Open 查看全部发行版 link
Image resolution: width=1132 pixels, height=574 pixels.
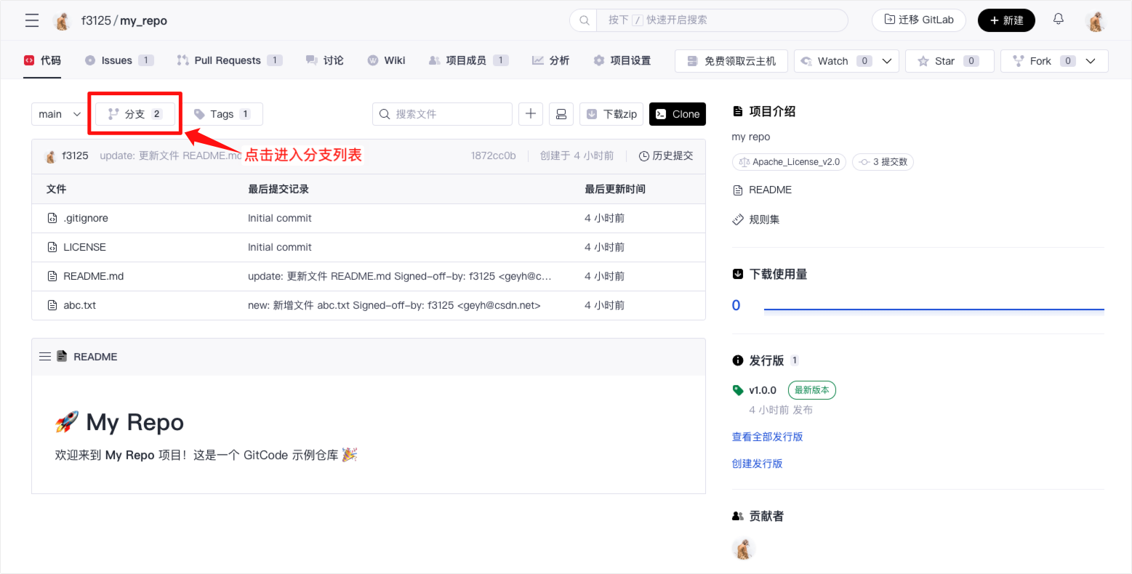[x=767, y=437]
